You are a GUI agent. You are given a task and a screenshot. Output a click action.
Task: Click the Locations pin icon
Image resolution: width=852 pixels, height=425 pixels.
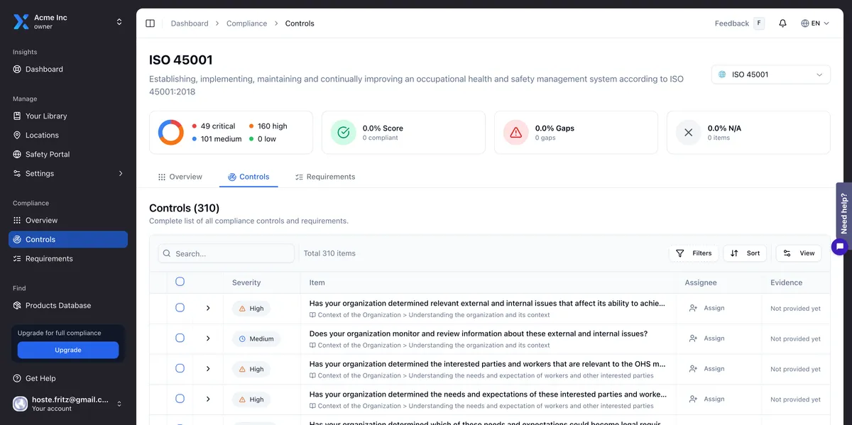point(18,136)
